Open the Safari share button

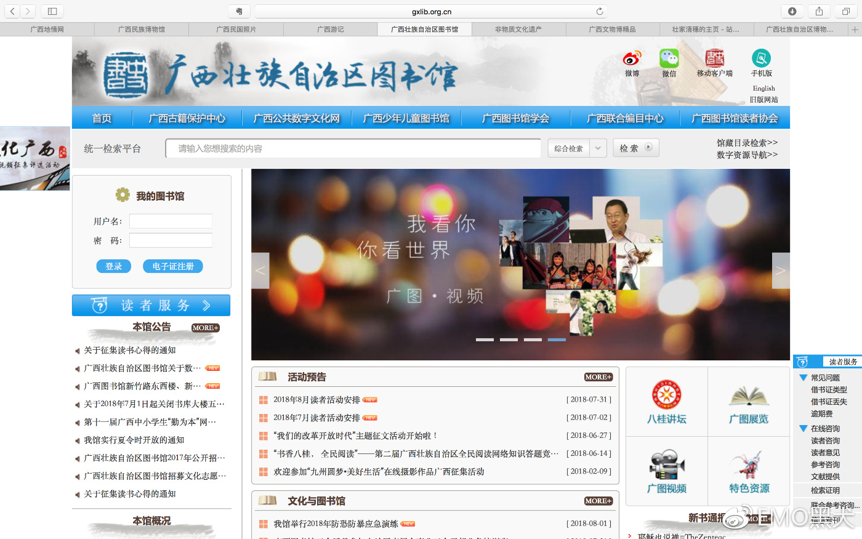(x=819, y=11)
